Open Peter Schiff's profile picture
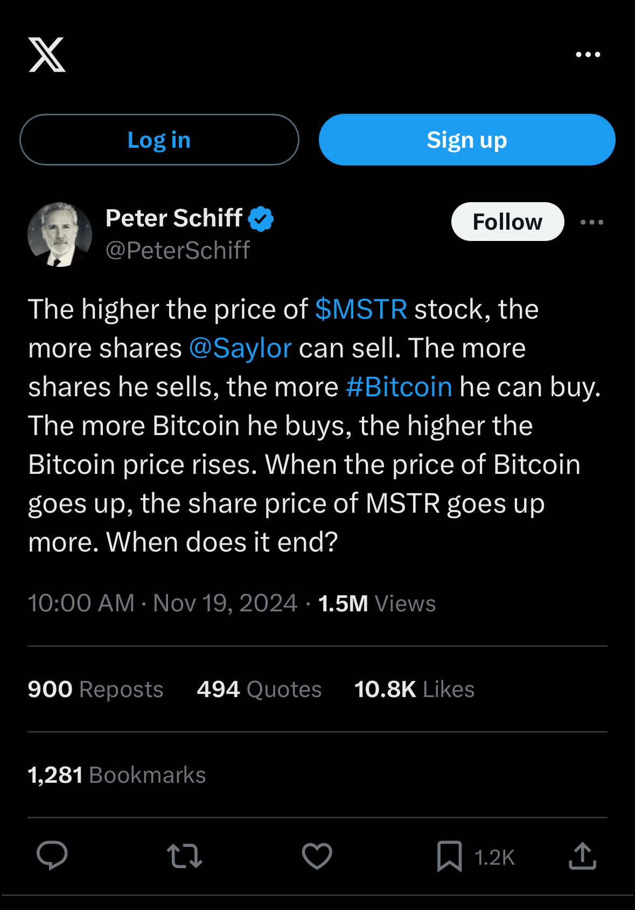The height and width of the screenshot is (910, 635). 60,235
